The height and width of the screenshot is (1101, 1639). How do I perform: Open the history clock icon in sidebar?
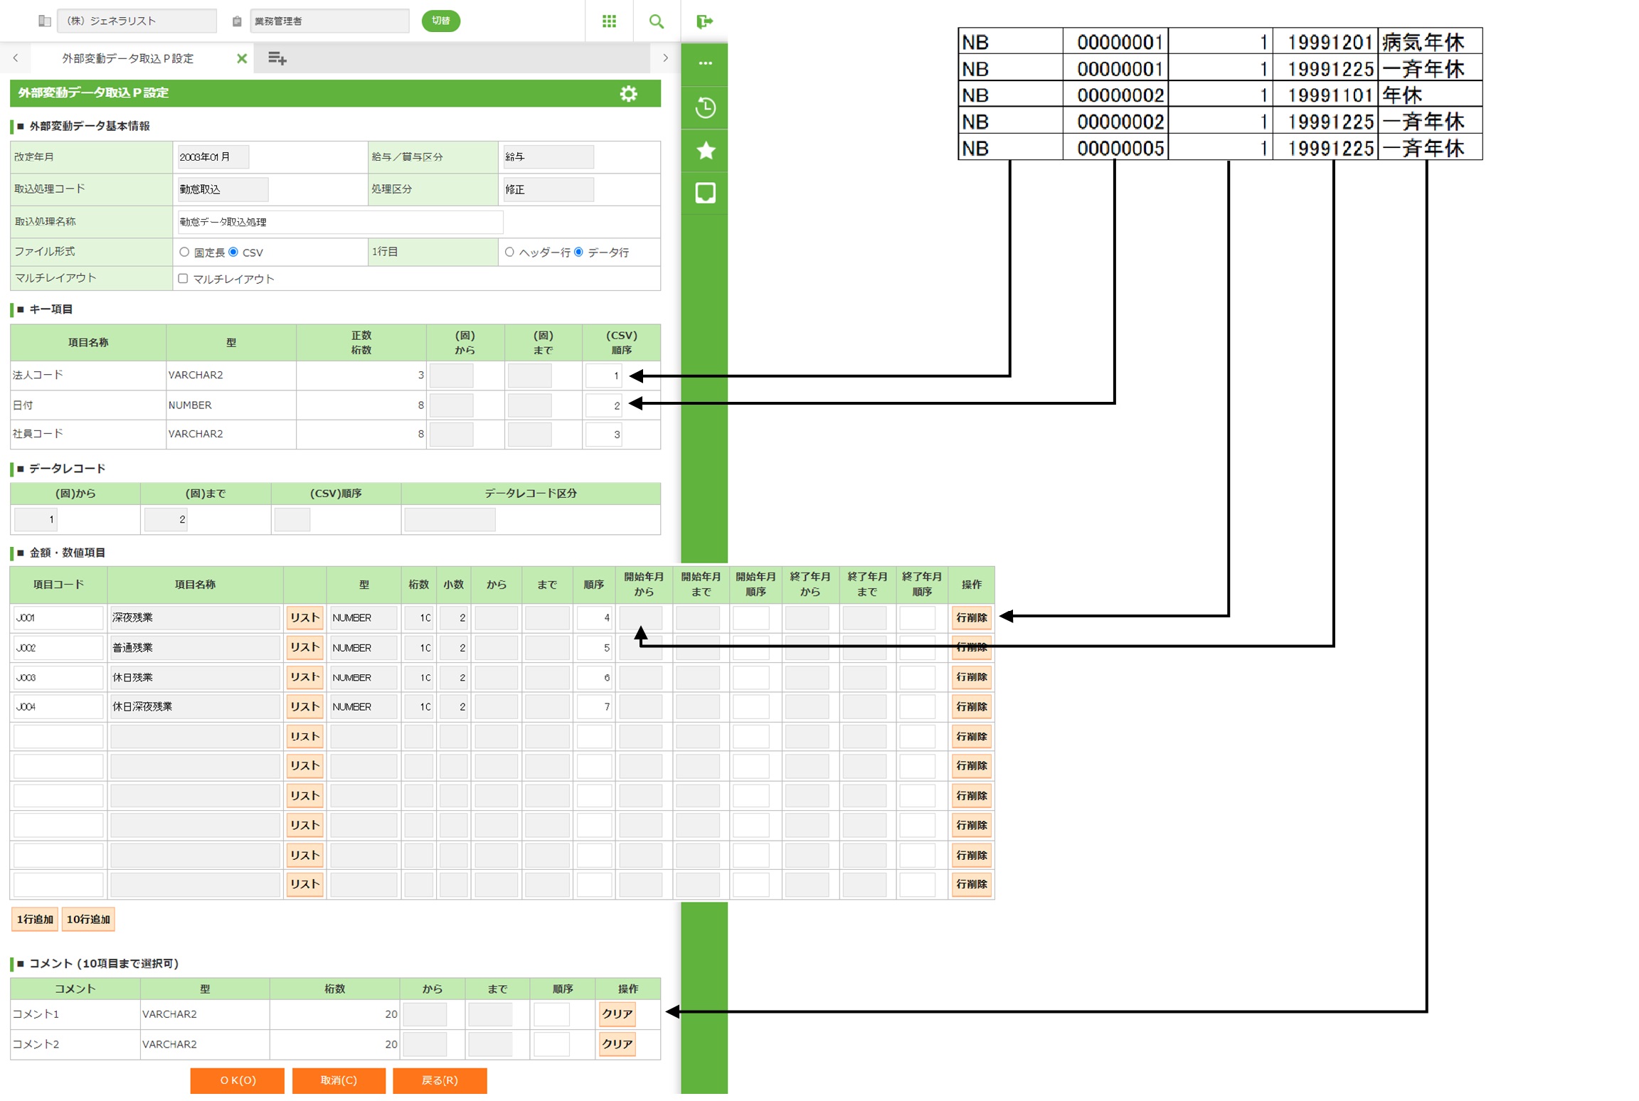(x=704, y=107)
